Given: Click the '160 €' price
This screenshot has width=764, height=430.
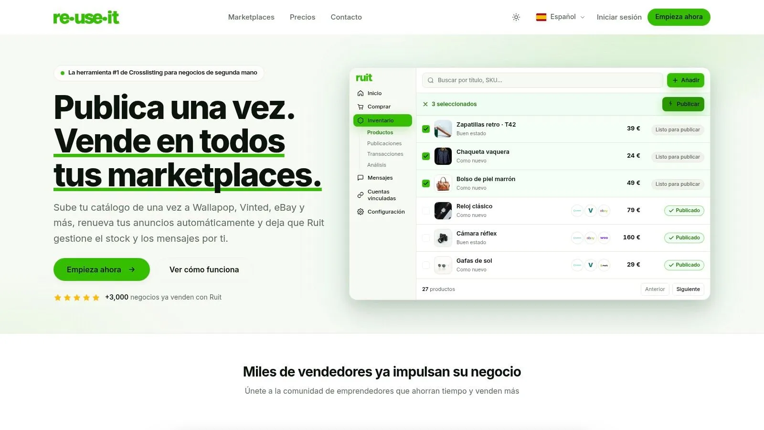Looking at the screenshot, I should pos(631,237).
